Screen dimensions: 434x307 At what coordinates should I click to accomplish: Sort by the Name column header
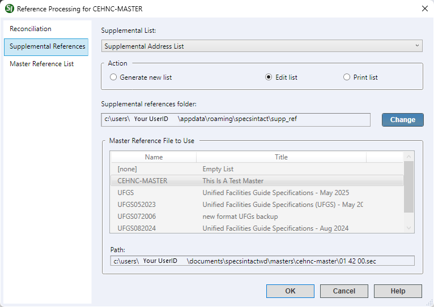click(x=154, y=157)
